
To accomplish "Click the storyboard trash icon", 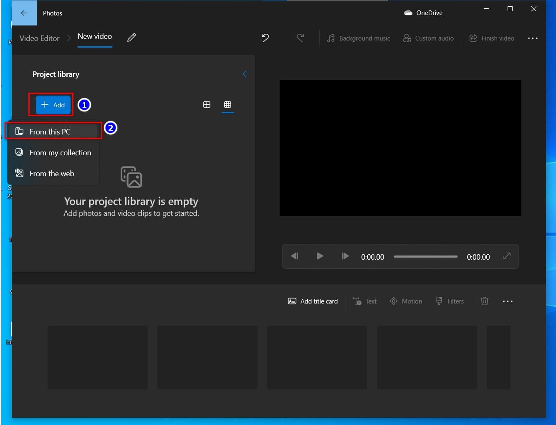I will 485,301.
